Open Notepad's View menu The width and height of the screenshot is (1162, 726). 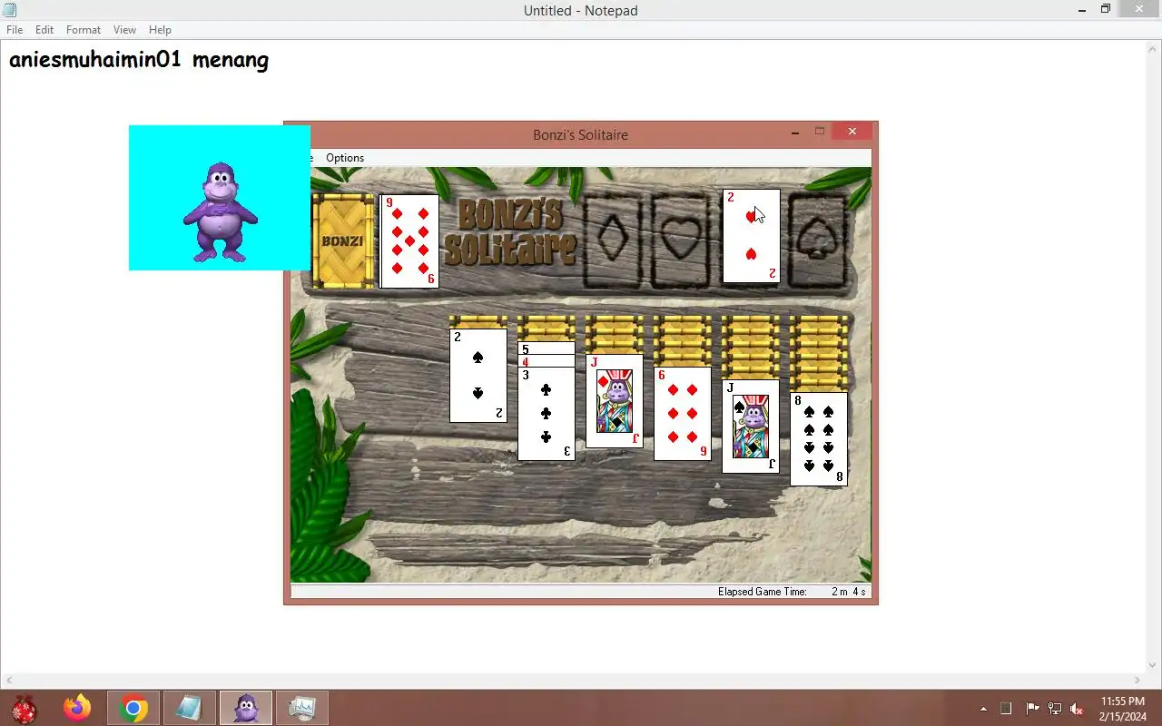125,30
